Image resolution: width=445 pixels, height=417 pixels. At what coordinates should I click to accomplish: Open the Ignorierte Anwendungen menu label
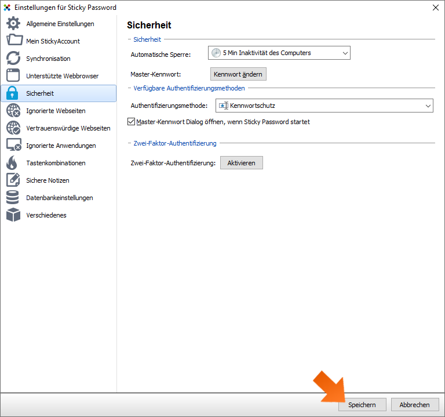click(61, 146)
